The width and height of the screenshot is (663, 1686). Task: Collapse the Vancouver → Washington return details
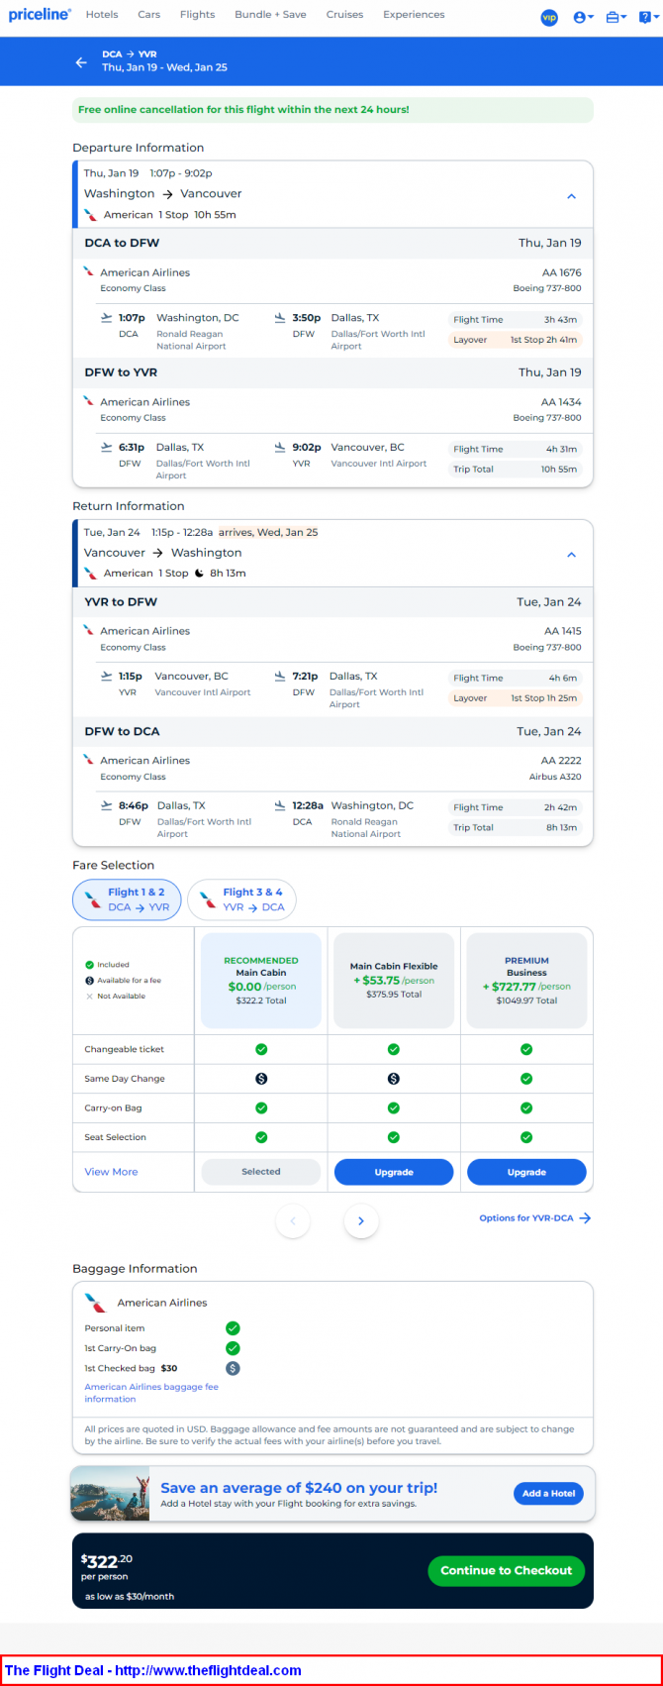[571, 555]
